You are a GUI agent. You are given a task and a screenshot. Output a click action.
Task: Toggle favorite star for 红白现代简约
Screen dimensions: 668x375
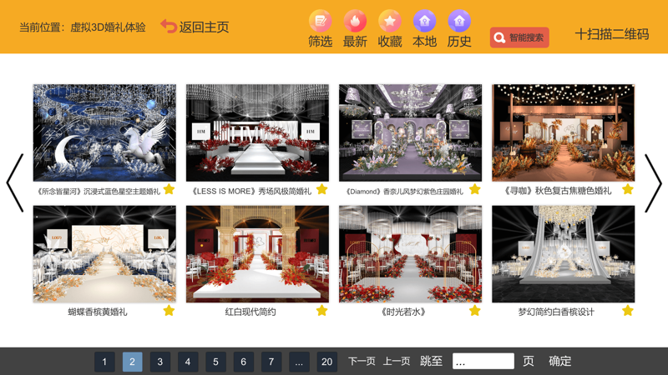click(x=321, y=311)
